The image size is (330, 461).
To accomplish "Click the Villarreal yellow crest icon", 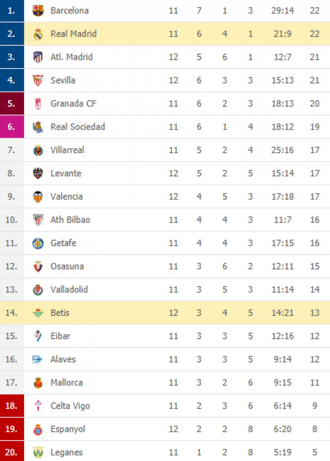I will [38, 150].
